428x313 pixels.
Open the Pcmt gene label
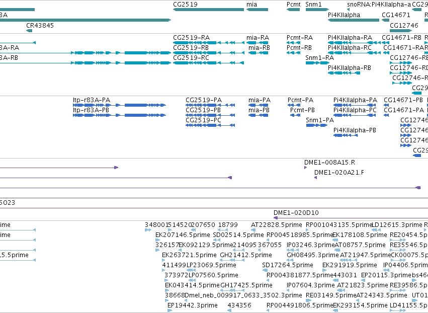coord(293,5)
